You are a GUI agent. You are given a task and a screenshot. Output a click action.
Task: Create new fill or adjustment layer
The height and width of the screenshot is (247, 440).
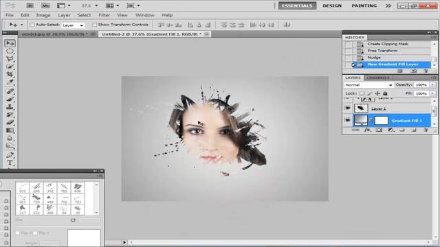(390, 130)
